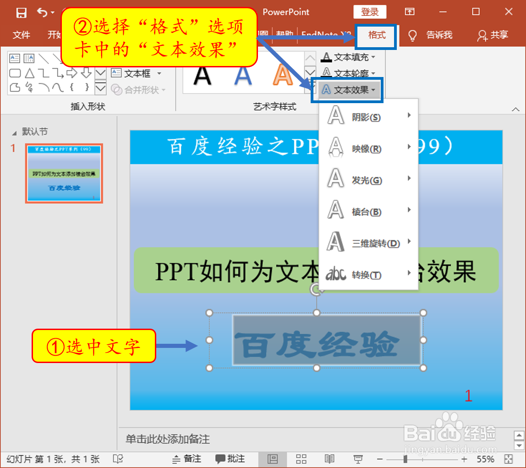
Task: Select the vertical text box shape
Action: point(29,58)
